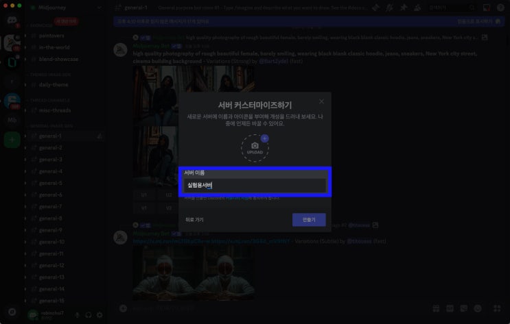Click the community guidelines link below name field
This screenshot has width=510, height=324.
pos(238,198)
